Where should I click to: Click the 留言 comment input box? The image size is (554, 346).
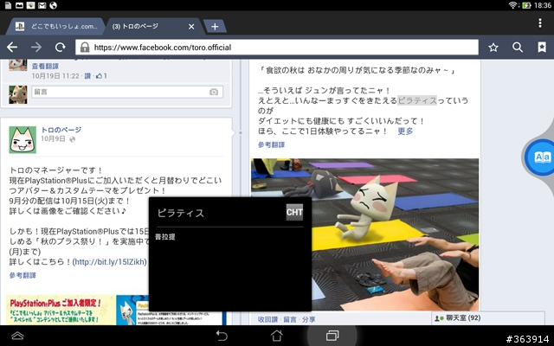point(127,92)
